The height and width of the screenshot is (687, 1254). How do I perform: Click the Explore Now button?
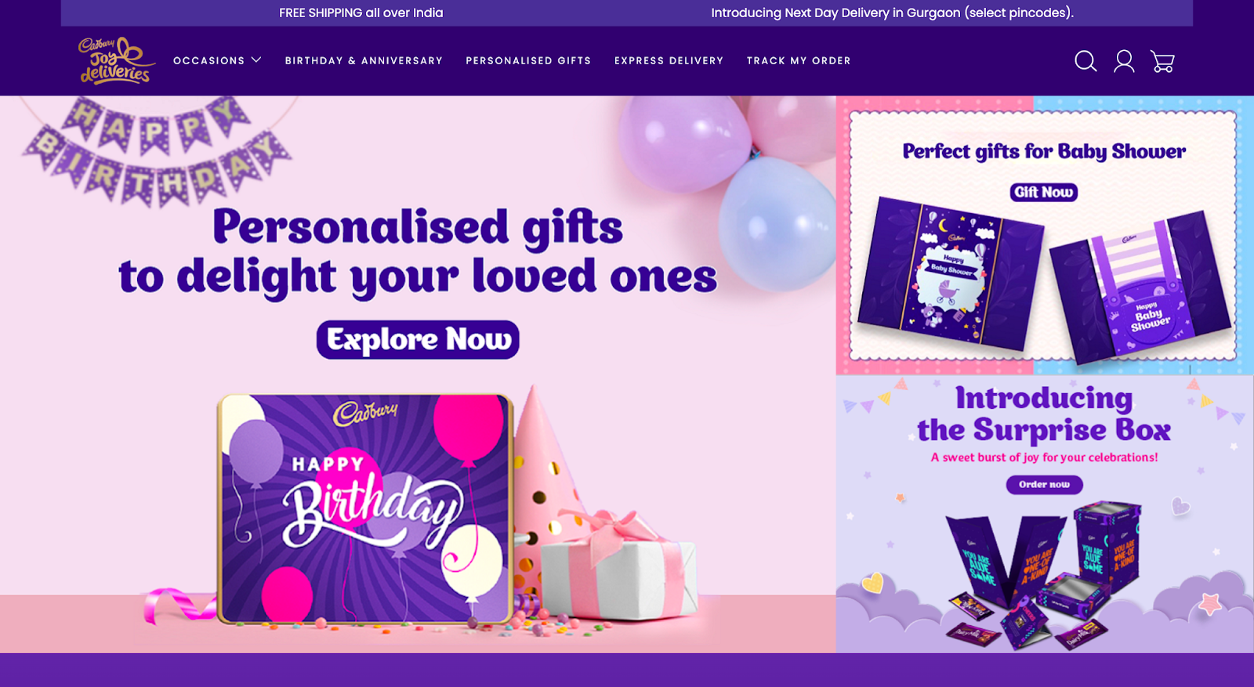point(418,340)
